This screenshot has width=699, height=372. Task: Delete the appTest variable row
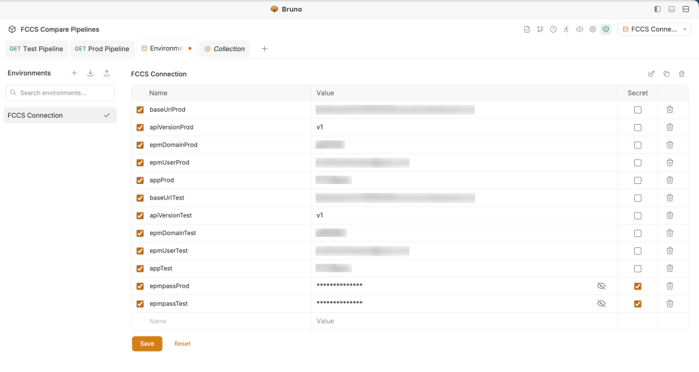pos(670,268)
